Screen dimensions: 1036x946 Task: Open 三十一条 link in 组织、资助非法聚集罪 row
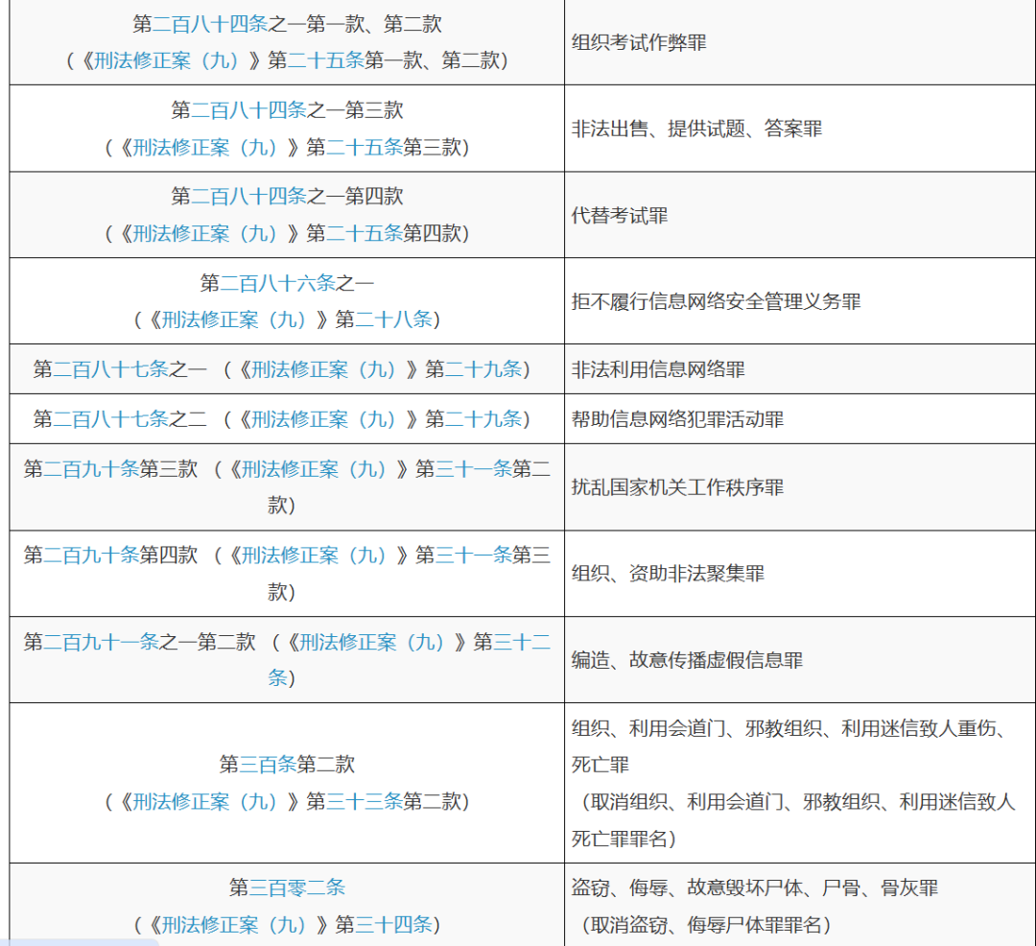tap(473, 555)
